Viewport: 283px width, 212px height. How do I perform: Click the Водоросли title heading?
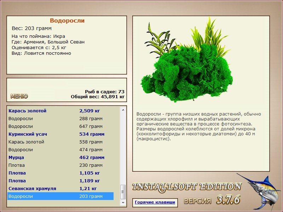click(67, 20)
